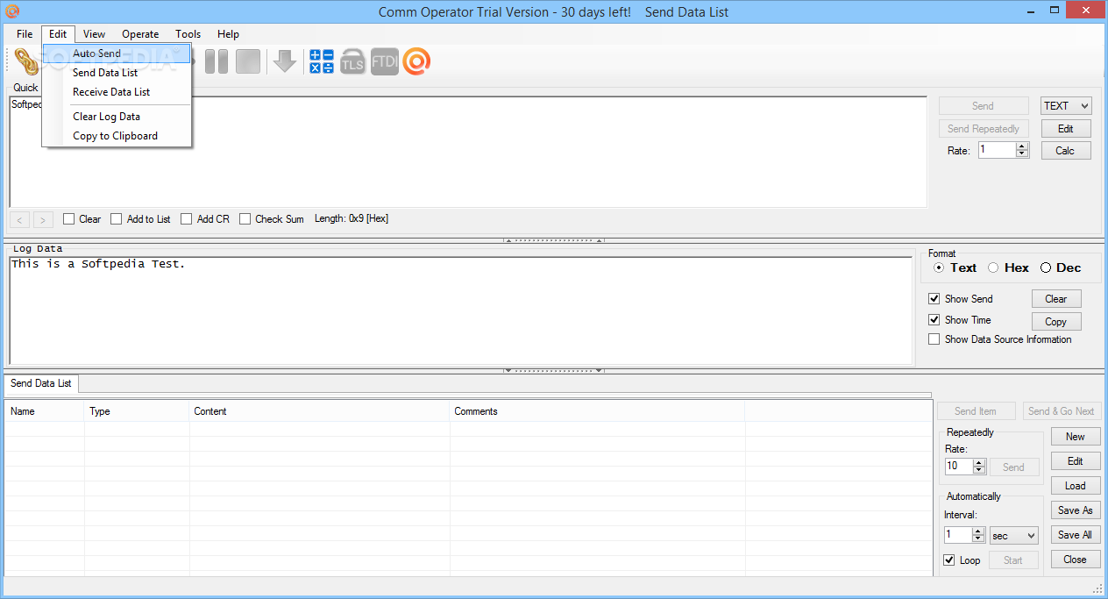The image size is (1108, 599).
Task: Click the TLS padlock toolbar icon
Action: coord(352,61)
